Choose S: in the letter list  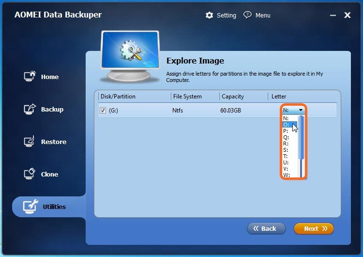[289, 150]
